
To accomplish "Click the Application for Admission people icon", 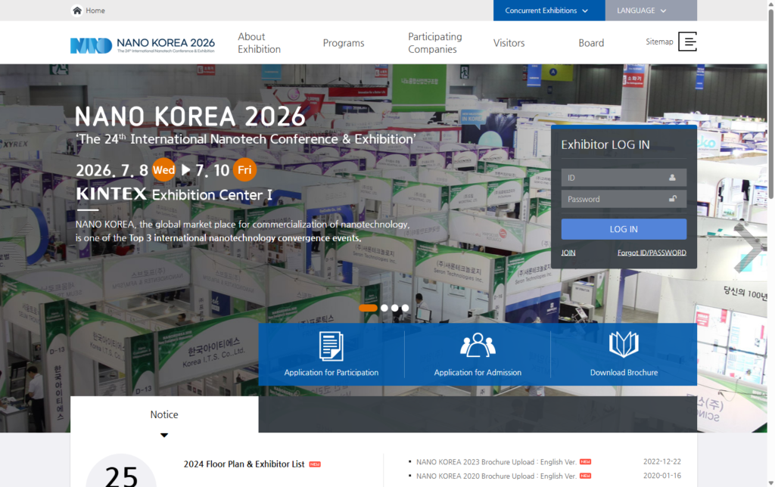I will [x=478, y=346].
